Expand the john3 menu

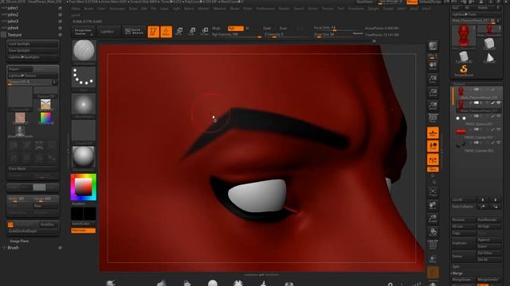click(x=13, y=21)
